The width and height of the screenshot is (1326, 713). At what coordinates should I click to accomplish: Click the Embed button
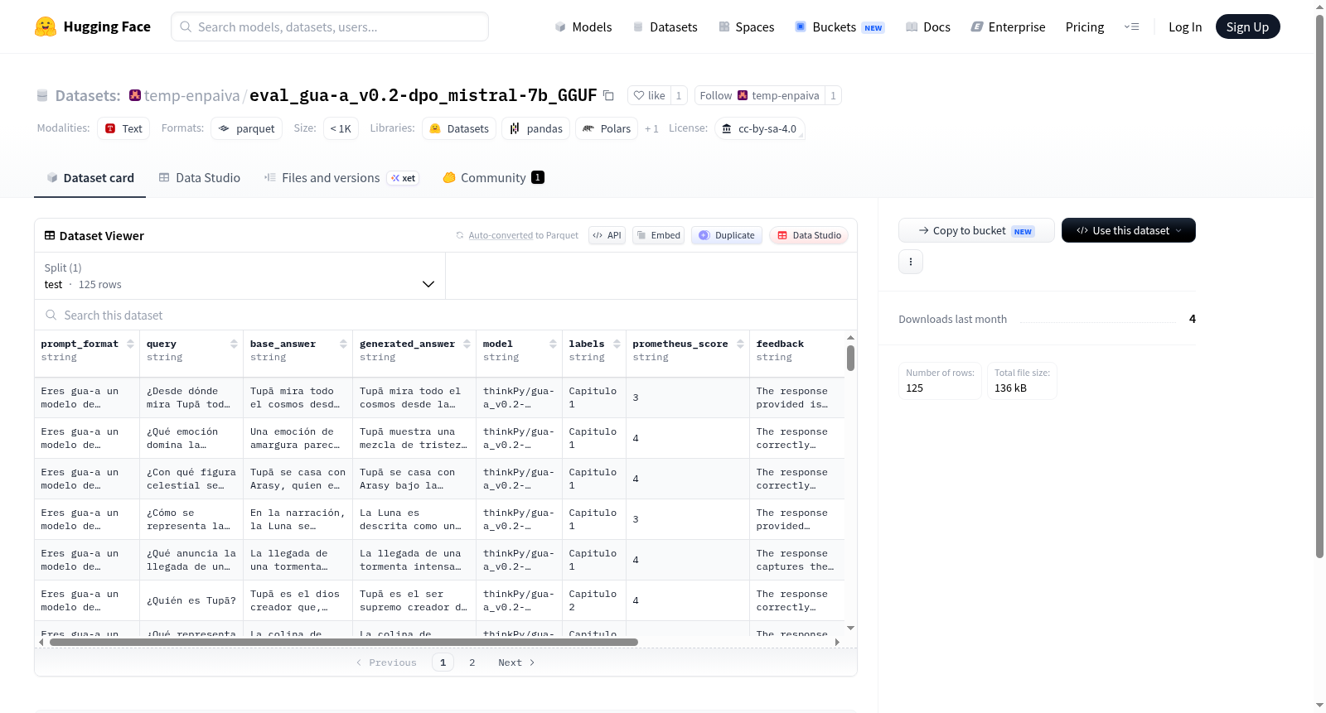point(658,235)
